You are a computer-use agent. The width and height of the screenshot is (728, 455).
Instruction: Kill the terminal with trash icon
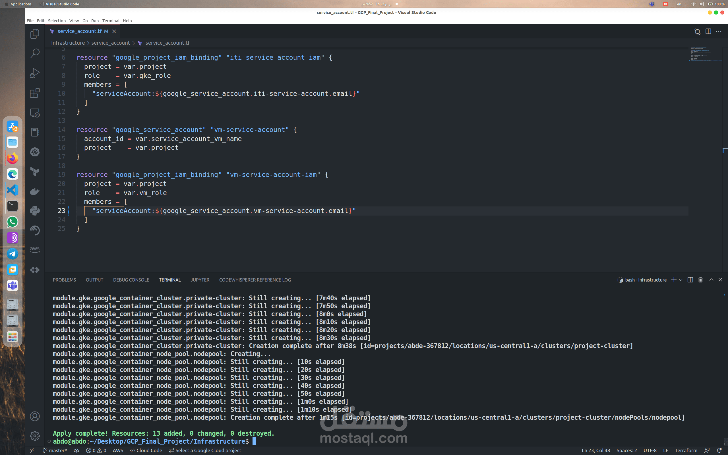pyautogui.click(x=700, y=280)
